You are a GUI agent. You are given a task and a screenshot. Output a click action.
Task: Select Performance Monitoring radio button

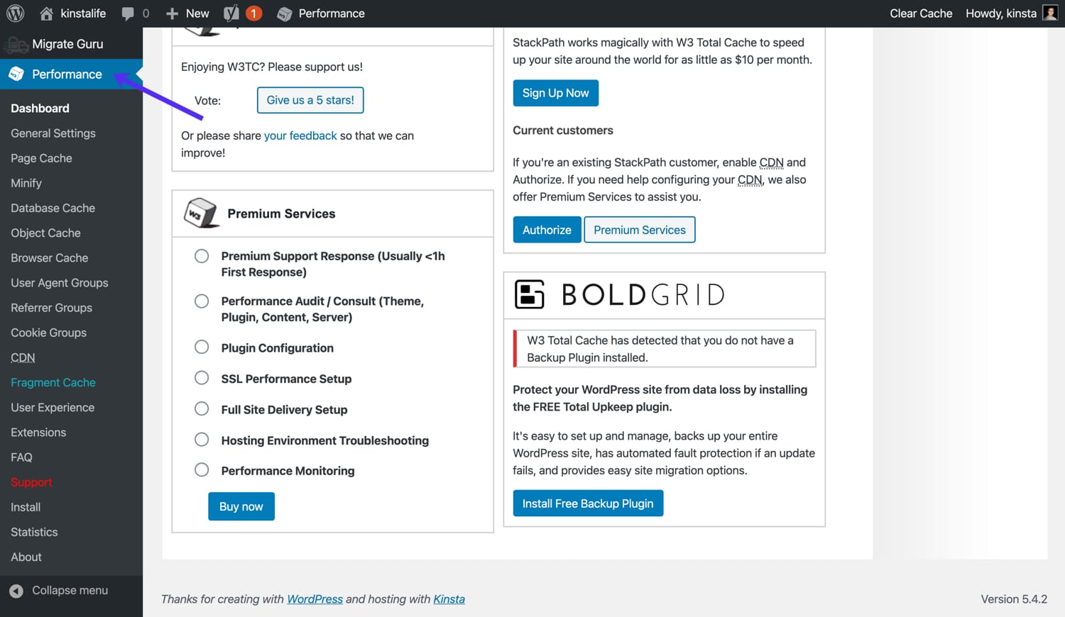tap(202, 469)
